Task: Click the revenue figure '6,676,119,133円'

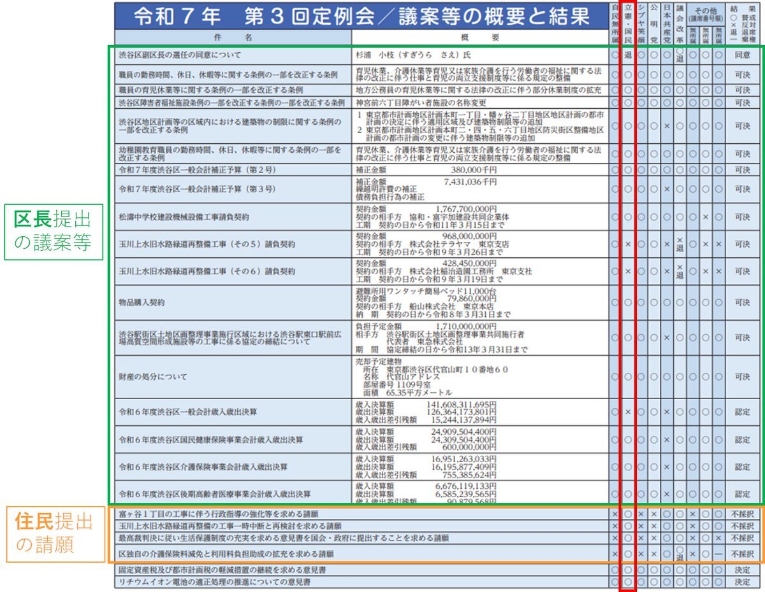Action: 466,485
